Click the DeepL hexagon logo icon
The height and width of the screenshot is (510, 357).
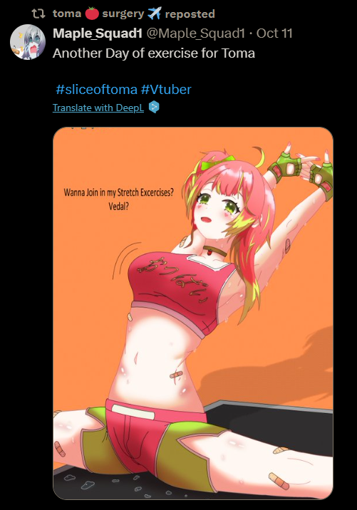(x=154, y=107)
